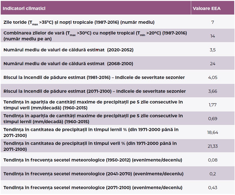Select precipitații 5 zile în timpul verii row
The height and width of the screenshot is (195, 235).
point(93,105)
